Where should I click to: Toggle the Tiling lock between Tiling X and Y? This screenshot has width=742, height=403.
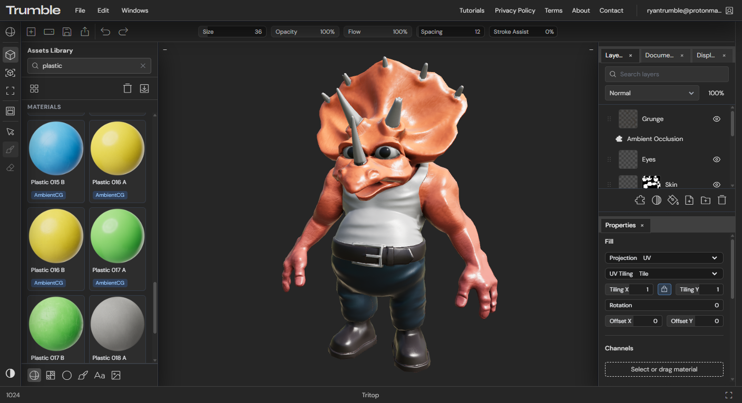coord(664,289)
